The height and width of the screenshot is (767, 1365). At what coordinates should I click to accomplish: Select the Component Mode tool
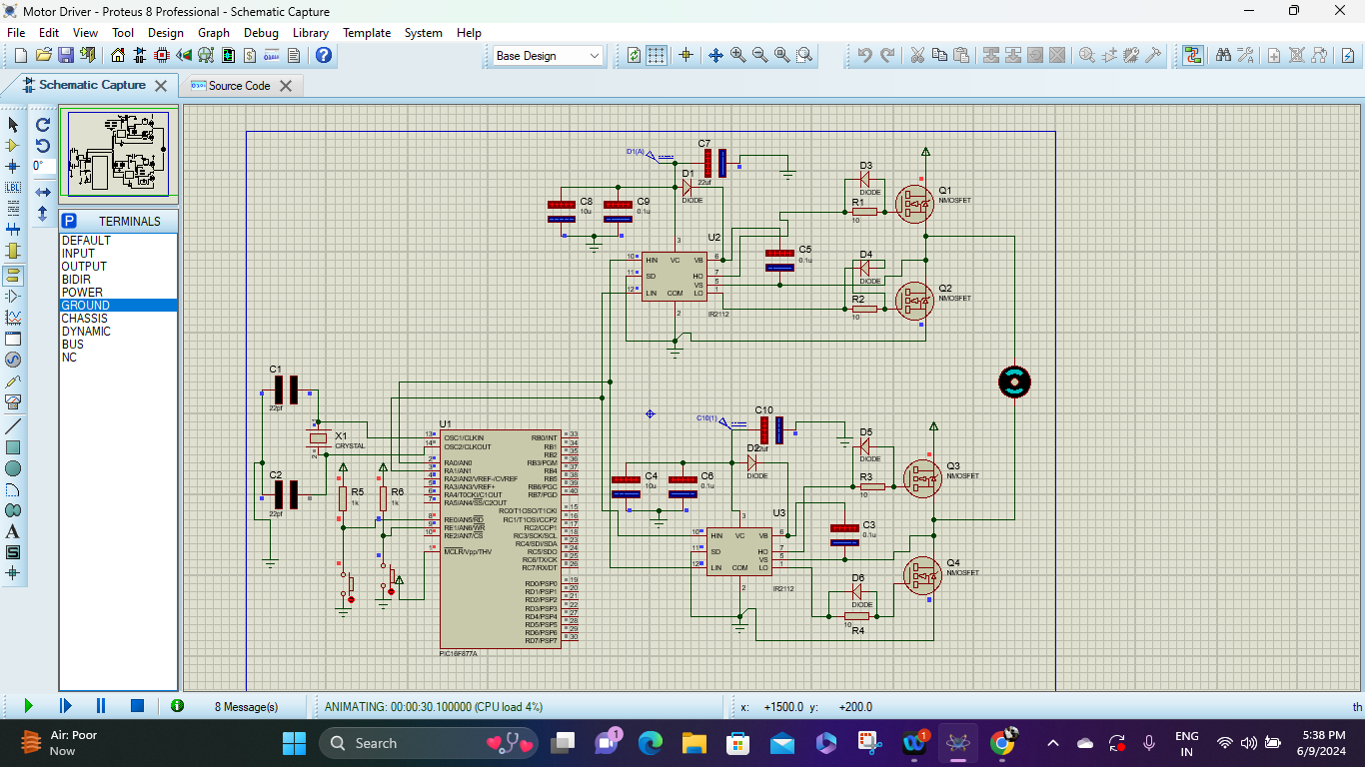(x=13, y=145)
